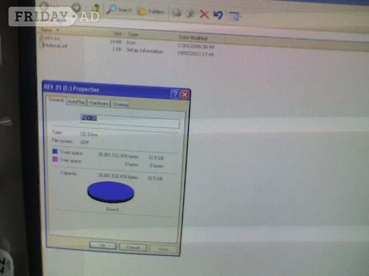Screen dimensions: 369x276
Task: Click the magenta Free space color swatch
Action: (x=55, y=159)
